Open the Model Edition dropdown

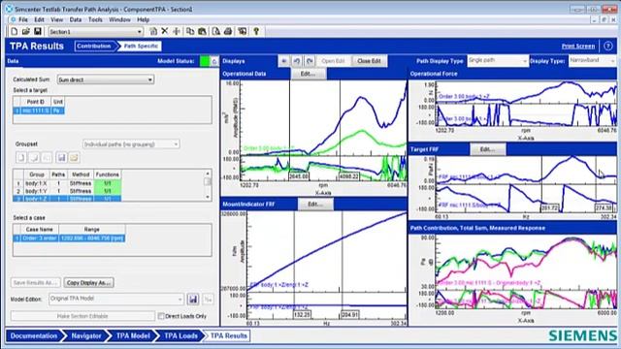[180, 300]
